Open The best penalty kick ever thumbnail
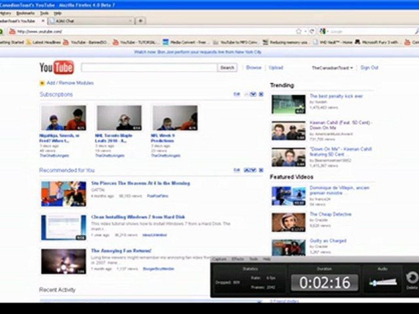Screen dimensions: 419x314 288,104
